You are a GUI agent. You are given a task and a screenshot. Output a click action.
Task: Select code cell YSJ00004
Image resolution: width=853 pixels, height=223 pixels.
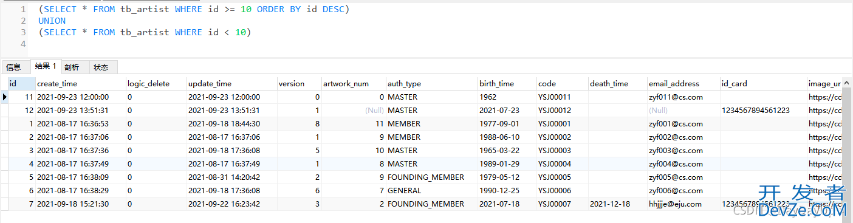562,164
